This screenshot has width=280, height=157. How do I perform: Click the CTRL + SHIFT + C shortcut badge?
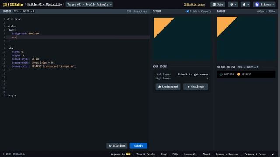248,67
